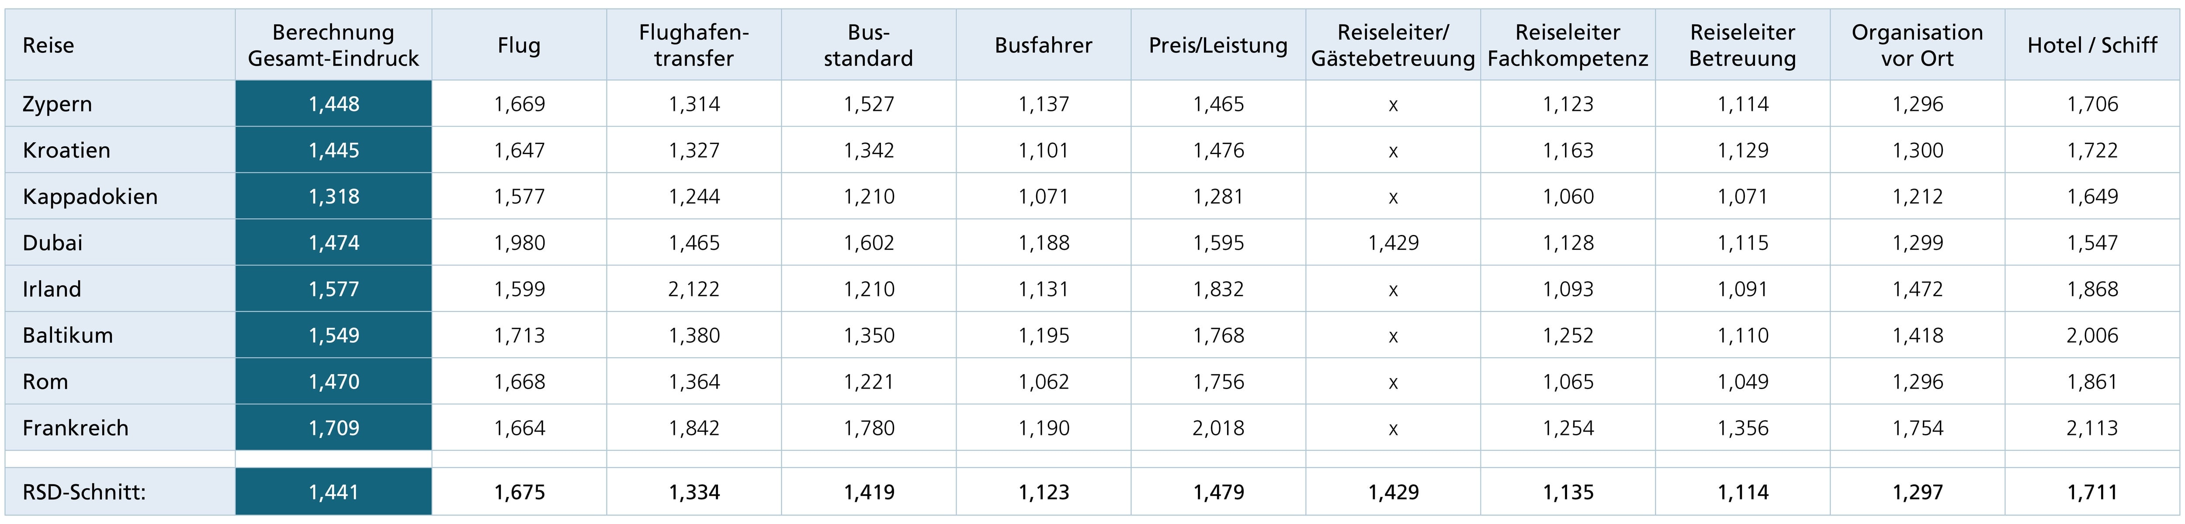Click the Zypern row label
Viewport: 2185px width, 524px height.
(57, 104)
